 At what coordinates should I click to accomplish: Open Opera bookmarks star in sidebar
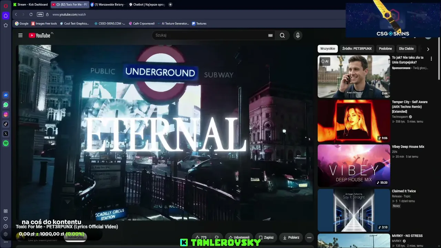coord(6,25)
